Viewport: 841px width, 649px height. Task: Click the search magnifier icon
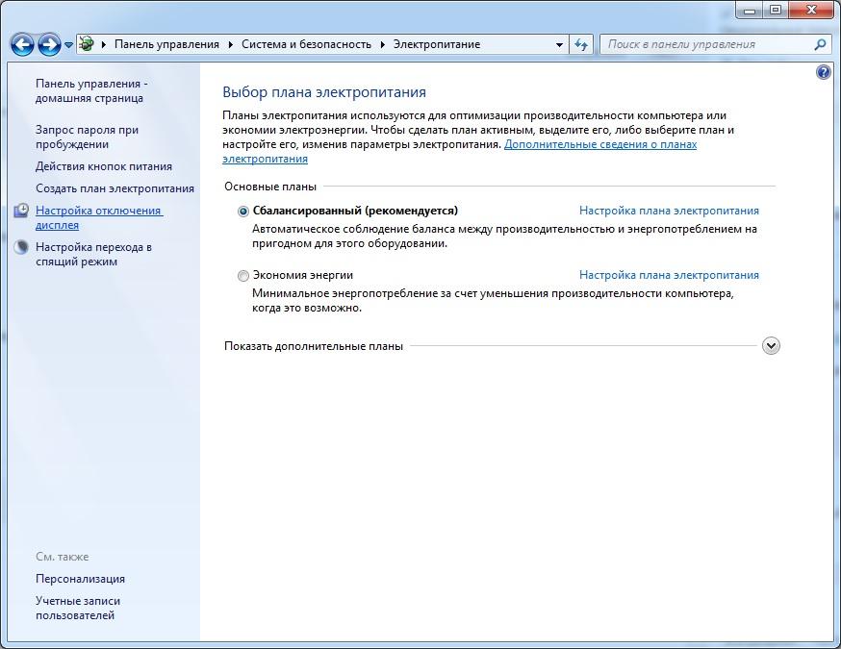(x=820, y=44)
